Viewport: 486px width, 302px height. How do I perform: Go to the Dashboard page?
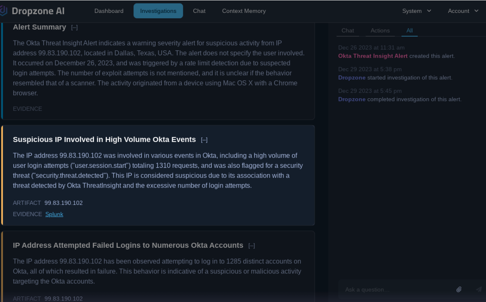[109, 11]
